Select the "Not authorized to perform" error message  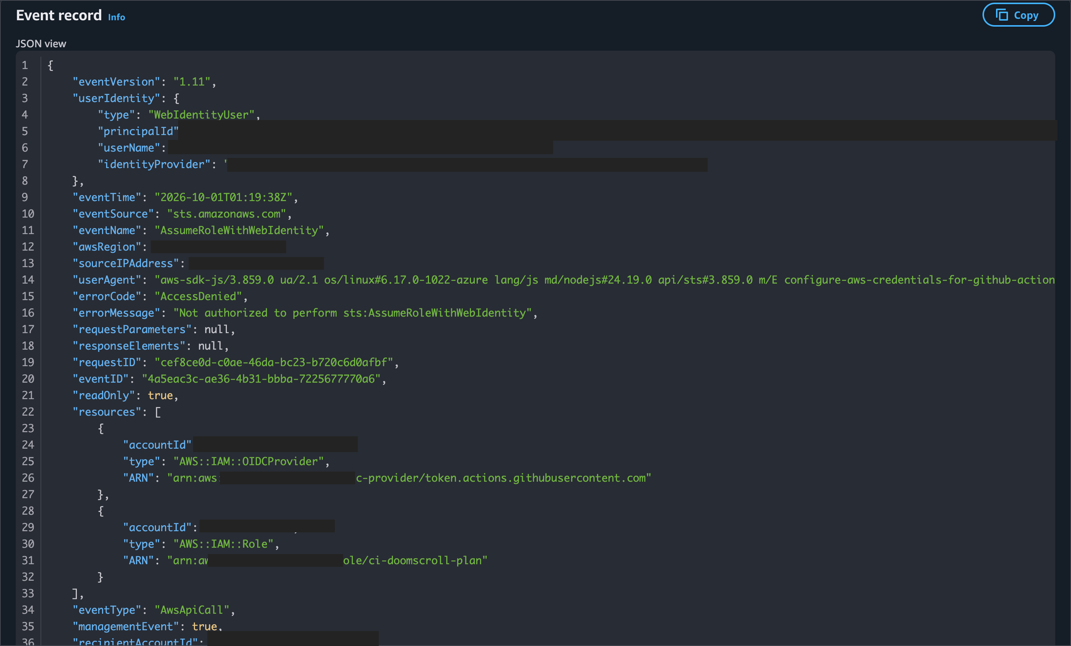tap(352, 313)
